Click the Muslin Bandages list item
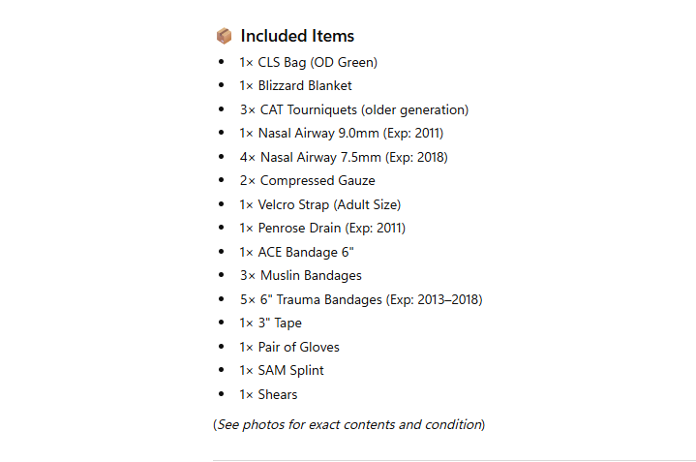Screen dimensions: 696x462 (300, 275)
